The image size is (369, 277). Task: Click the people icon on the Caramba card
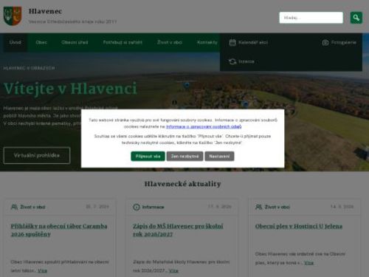tap(14, 207)
